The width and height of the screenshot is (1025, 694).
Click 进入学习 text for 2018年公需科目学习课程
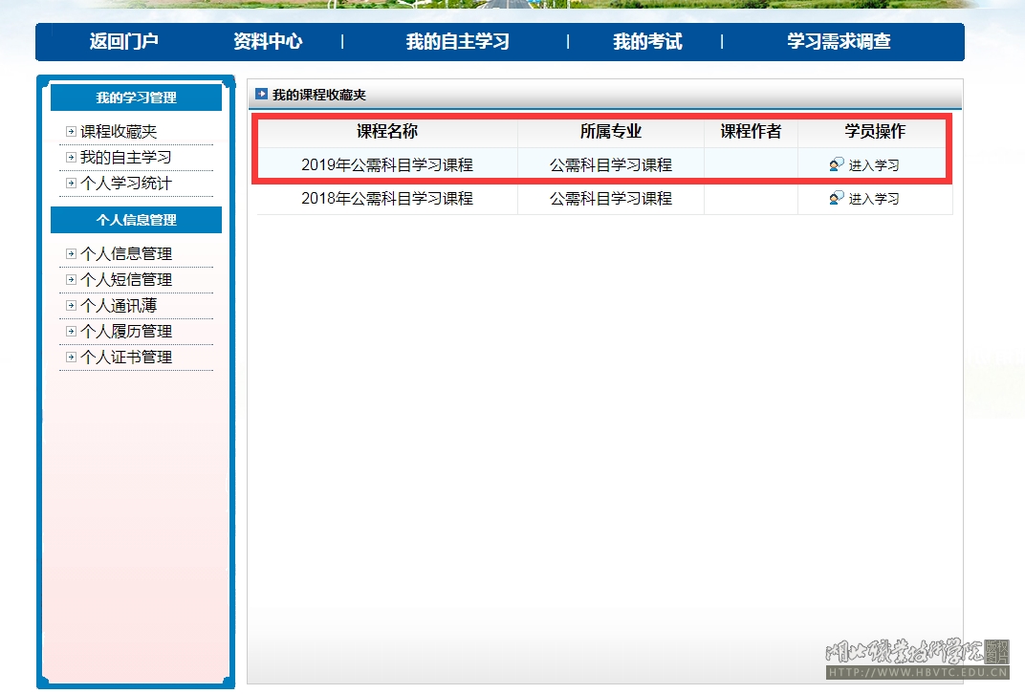[874, 199]
